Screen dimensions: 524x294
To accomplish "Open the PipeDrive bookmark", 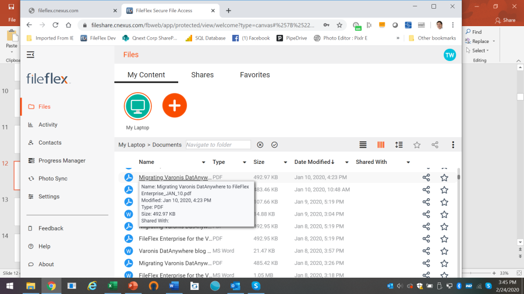I will pos(292,38).
